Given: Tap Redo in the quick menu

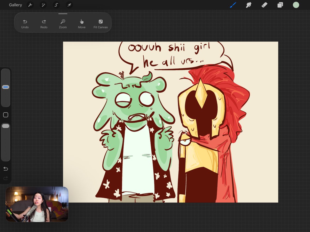Looking at the screenshot, I should (x=44, y=24).
